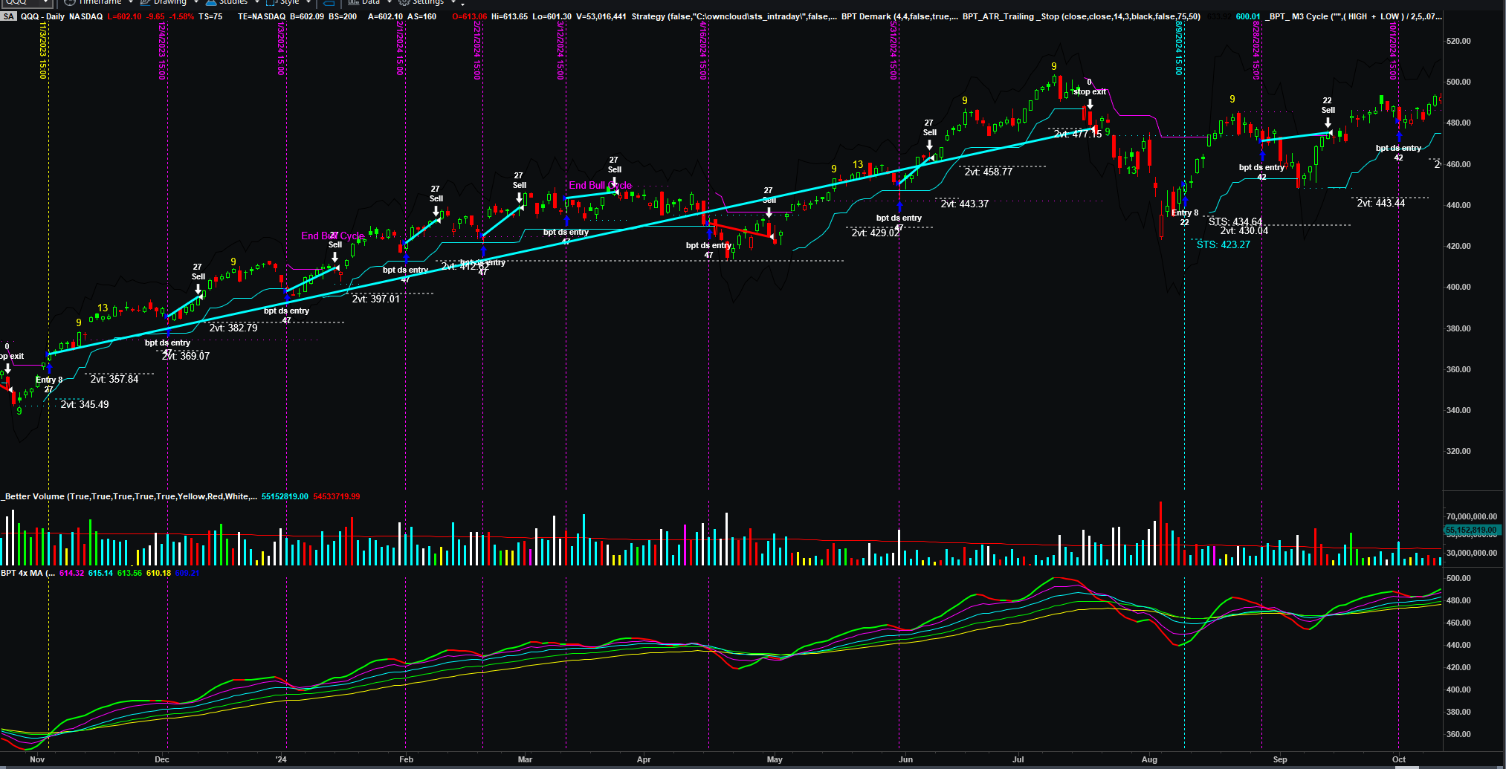Expand the QQQ symbol dropdown
This screenshot has width=1506, height=769.
pyautogui.click(x=46, y=2)
